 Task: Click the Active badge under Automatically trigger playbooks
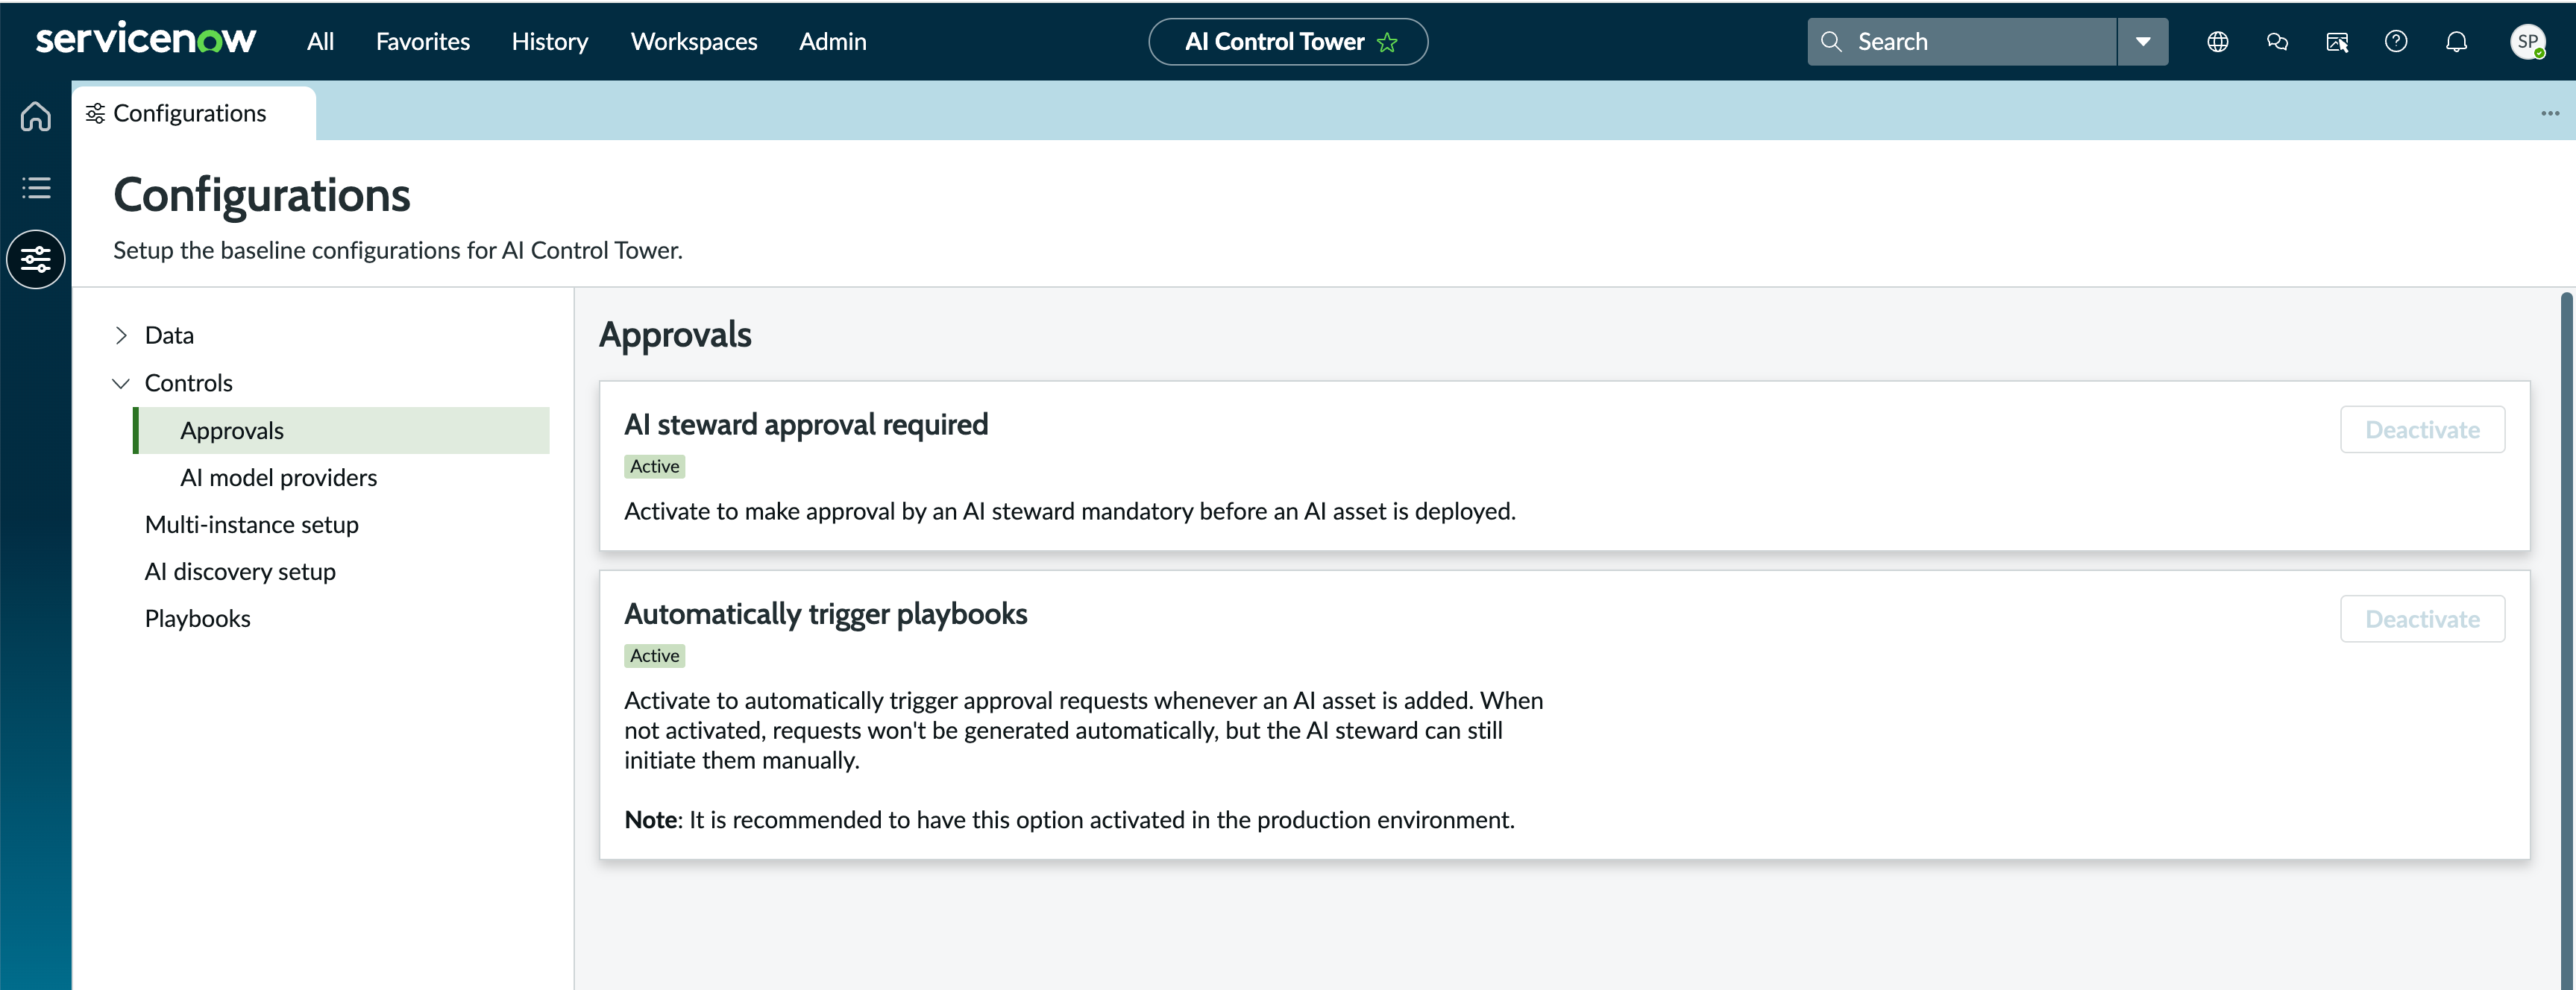[654, 655]
